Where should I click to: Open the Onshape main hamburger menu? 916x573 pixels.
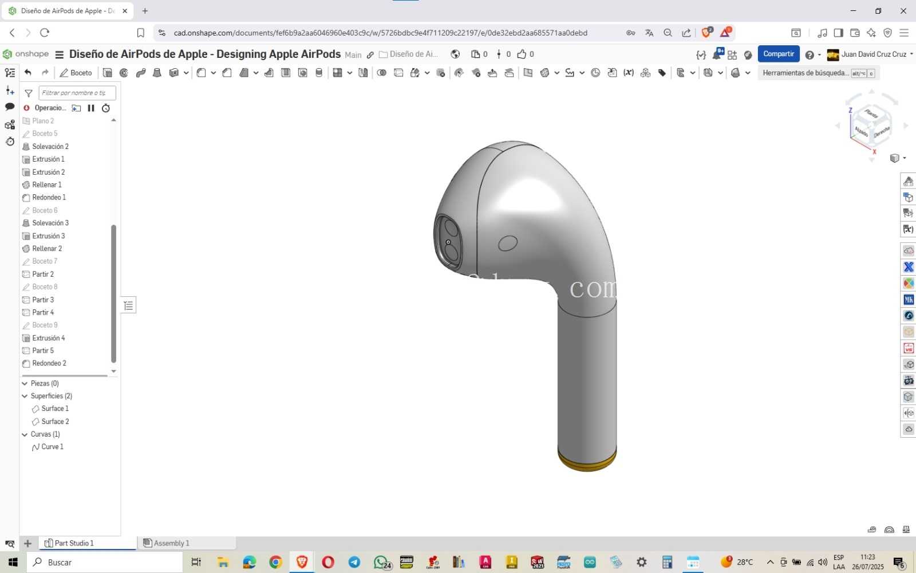point(59,54)
